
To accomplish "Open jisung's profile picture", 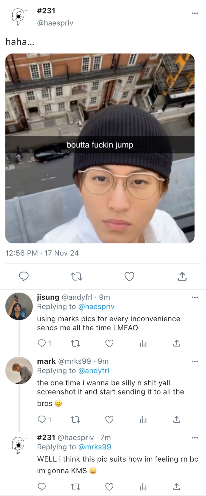I will tap(19, 306).
